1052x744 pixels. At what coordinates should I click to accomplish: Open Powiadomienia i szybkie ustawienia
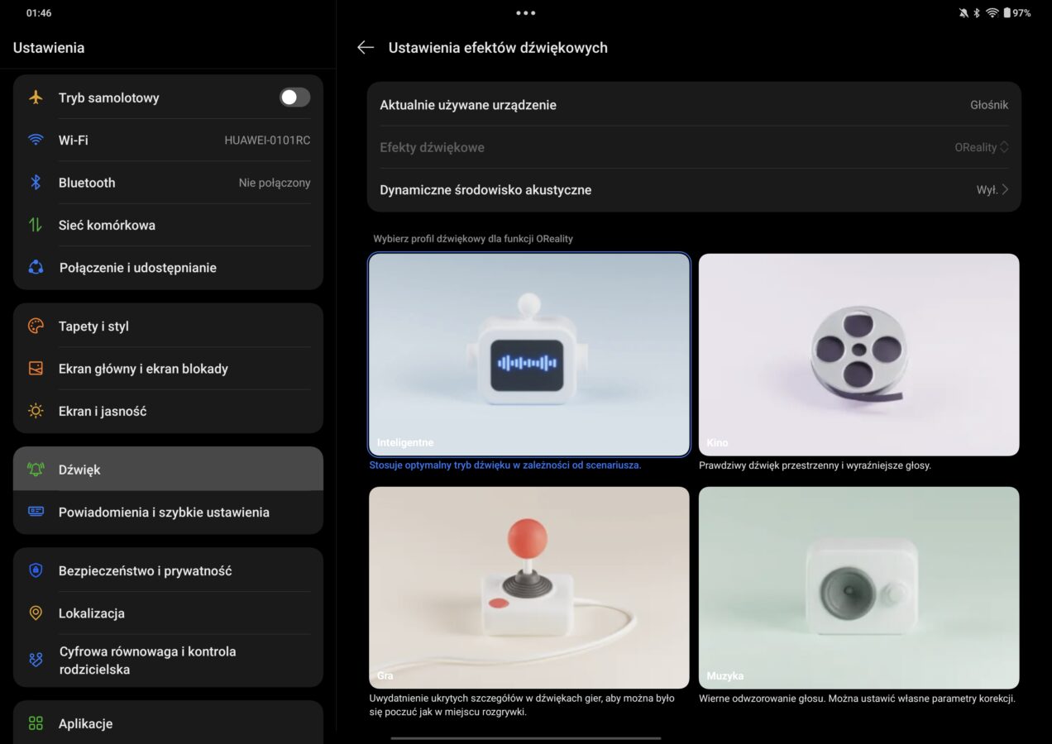pos(168,512)
